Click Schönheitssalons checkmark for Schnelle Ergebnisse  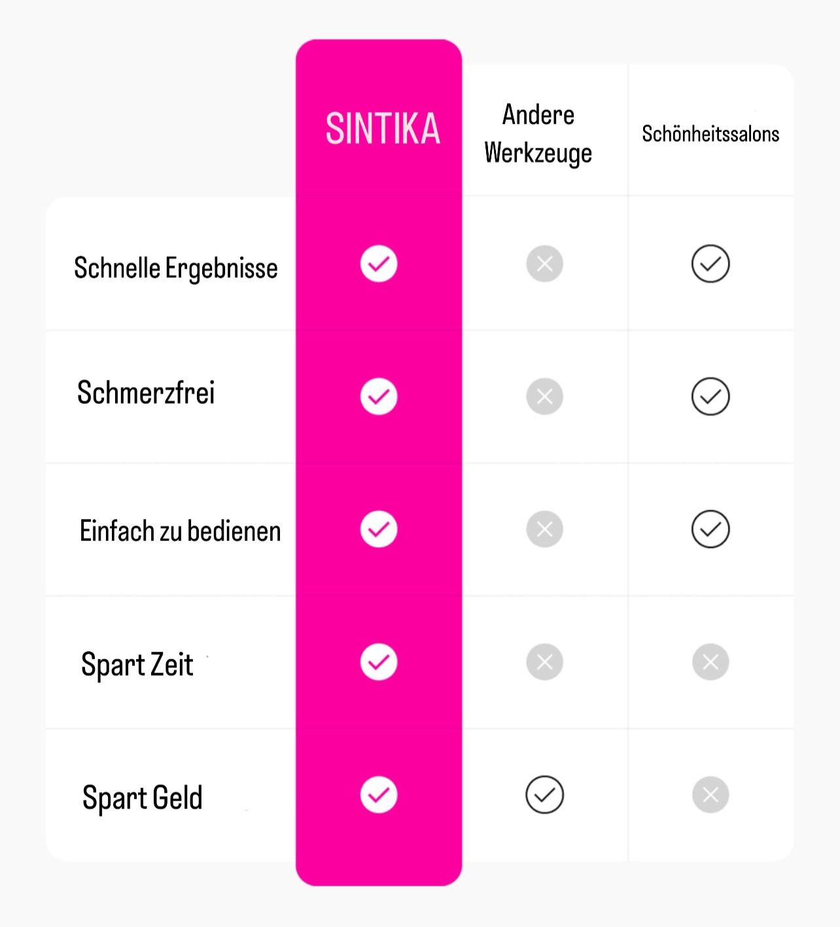pyautogui.click(x=710, y=264)
